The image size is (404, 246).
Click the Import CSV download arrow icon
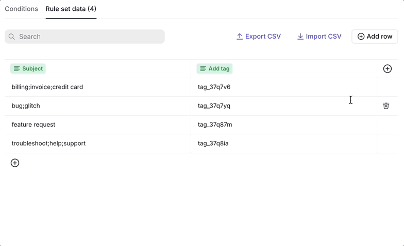coord(300,37)
